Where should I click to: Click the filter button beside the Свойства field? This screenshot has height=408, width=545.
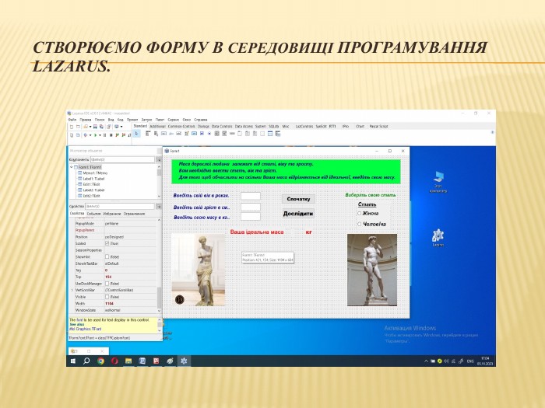(x=159, y=207)
